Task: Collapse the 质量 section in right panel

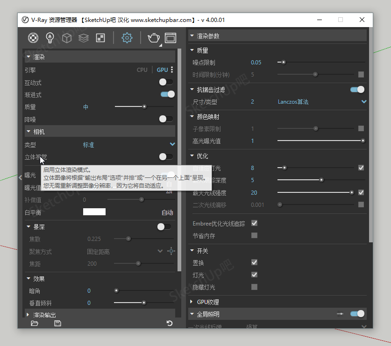Action: [192, 50]
